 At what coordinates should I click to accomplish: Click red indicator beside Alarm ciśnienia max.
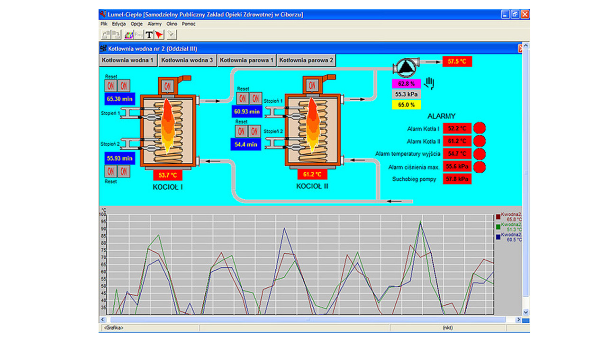pos(480,167)
